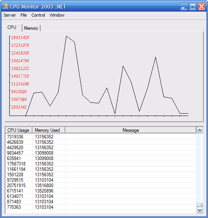Maximize the CPU Monitor window
The width and height of the screenshot is (208, 218).
pos(193,7)
